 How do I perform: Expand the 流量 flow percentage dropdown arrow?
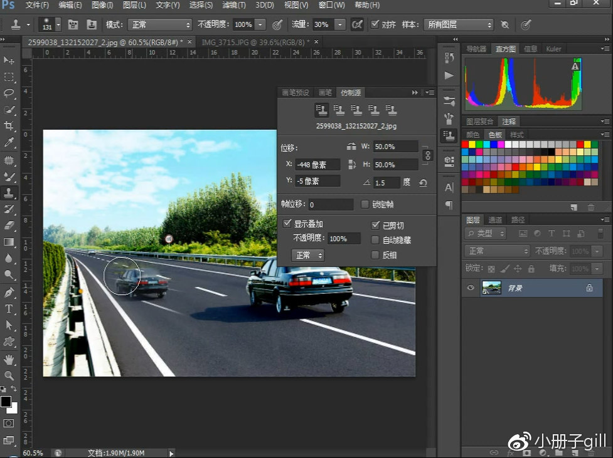click(339, 25)
